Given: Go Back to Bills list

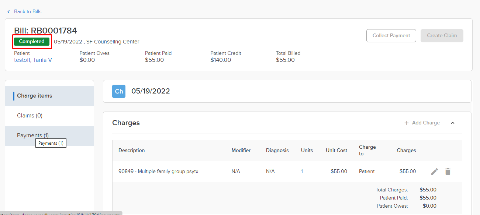Looking at the screenshot, I should click(x=28, y=12).
